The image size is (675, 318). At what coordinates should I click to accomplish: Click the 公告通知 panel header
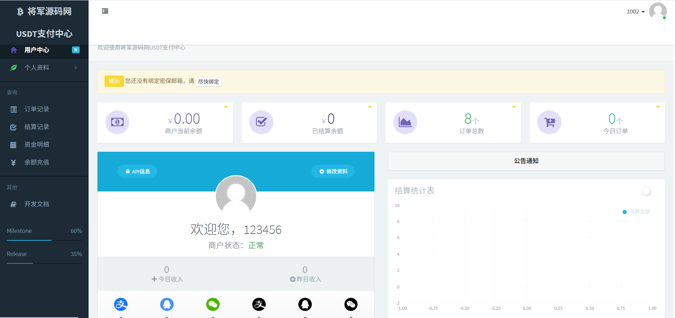526,161
